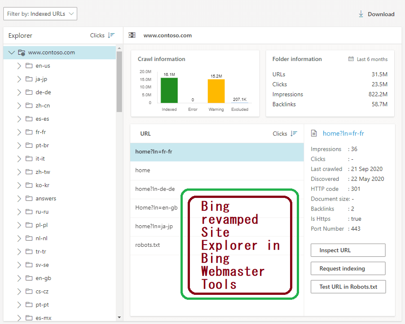Expand the fr-fr folder
The image size is (405, 324).
(19, 132)
